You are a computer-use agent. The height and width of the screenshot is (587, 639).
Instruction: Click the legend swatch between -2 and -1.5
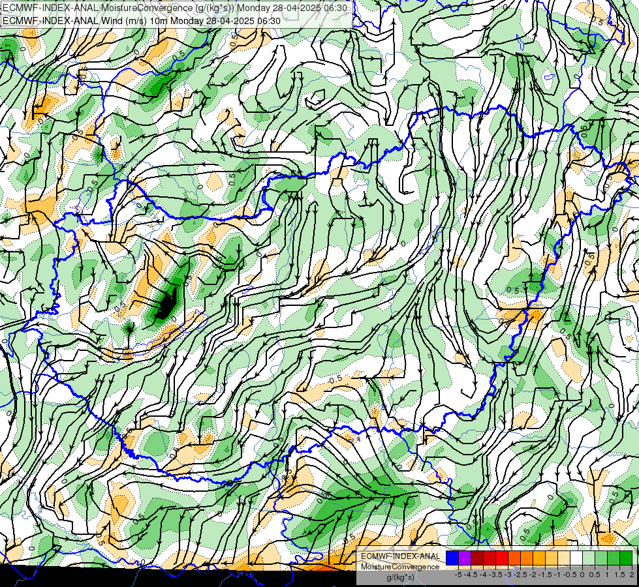coord(539,558)
